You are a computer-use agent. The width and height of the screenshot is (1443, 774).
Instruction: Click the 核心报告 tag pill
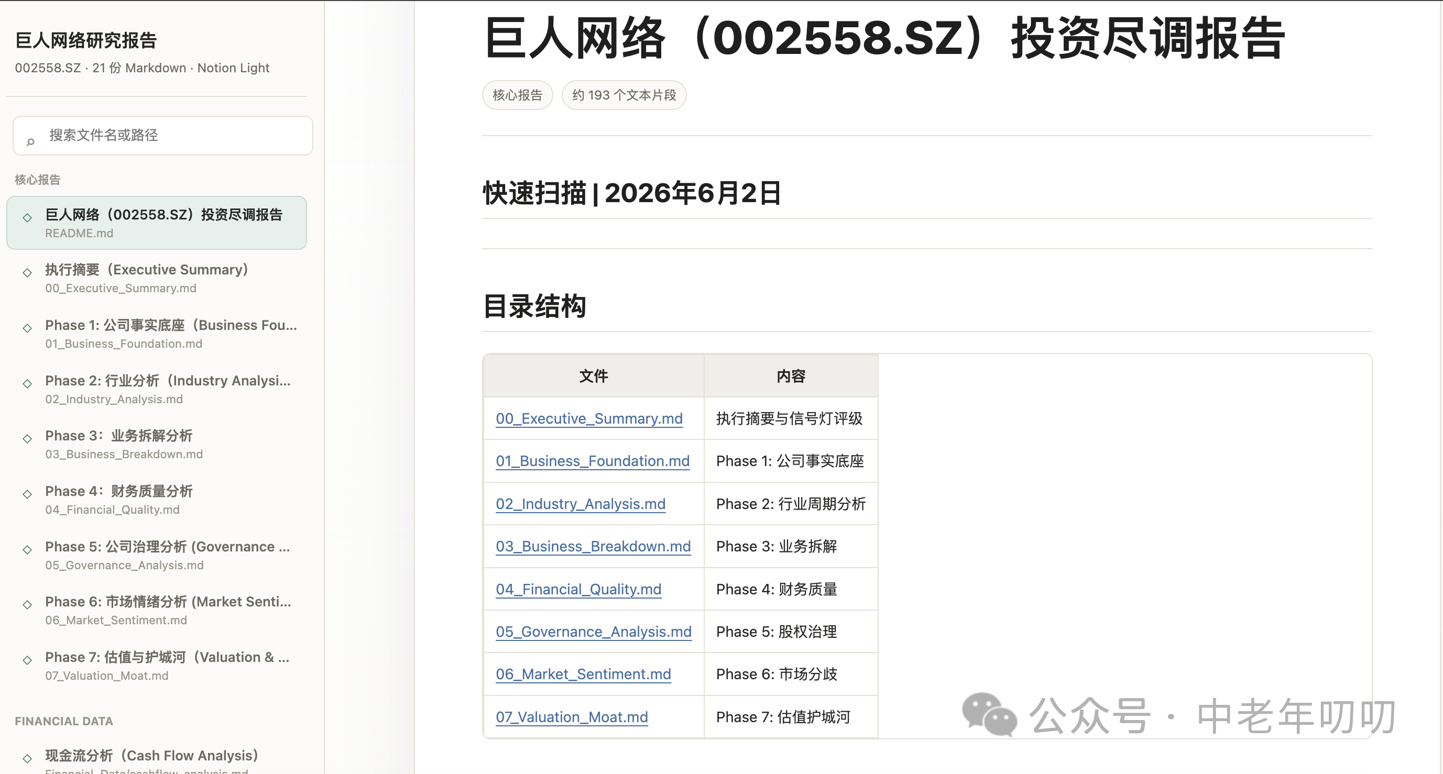tap(517, 95)
